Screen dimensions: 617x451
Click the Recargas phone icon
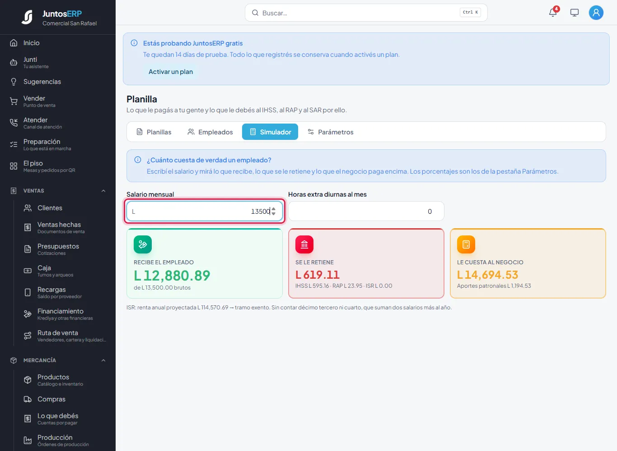(x=28, y=293)
